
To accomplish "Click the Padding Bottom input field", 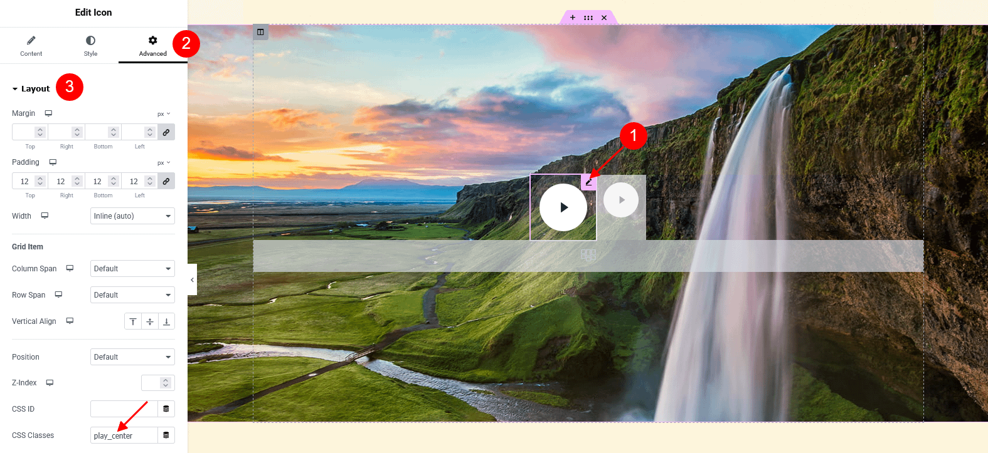I will pos(102,181).
